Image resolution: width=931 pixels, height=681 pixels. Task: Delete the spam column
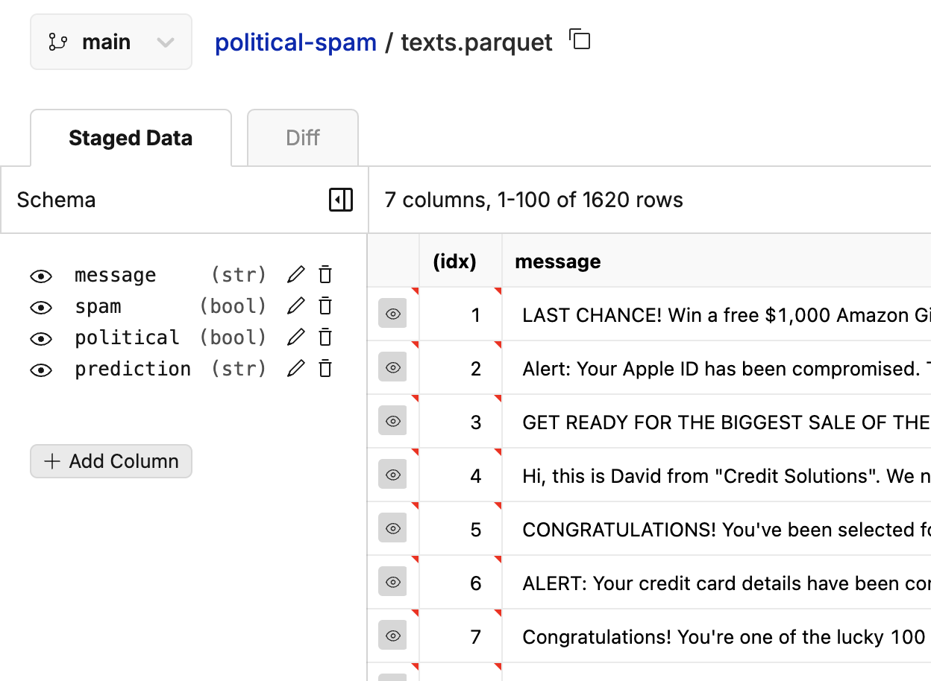tap(325, 306)
